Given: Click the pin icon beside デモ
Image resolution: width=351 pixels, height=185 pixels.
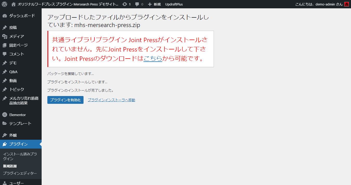Looking at the screenshot, I should [x=4, y=63].
